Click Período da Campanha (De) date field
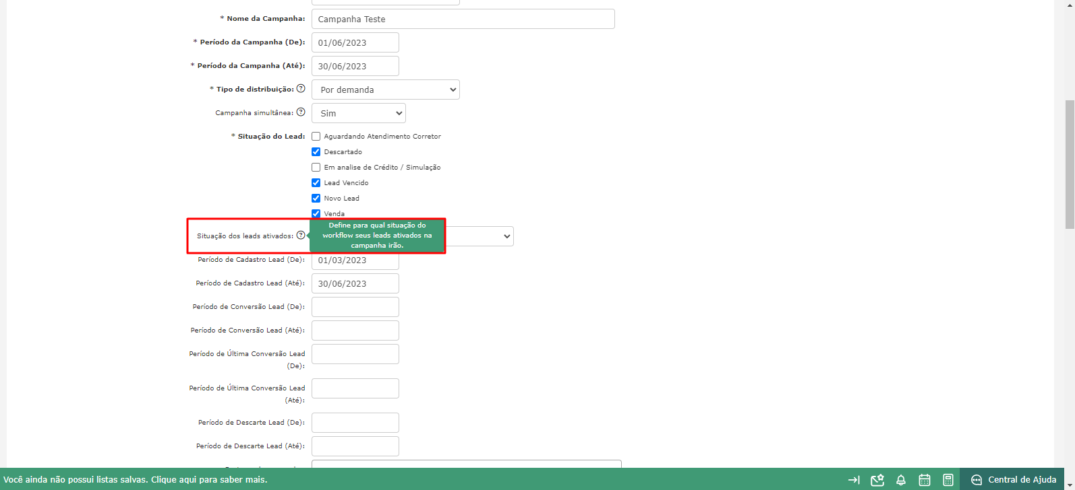 coord(355,42)
